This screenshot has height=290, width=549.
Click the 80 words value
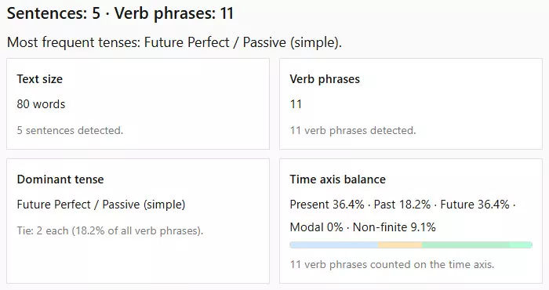(41, 104)
